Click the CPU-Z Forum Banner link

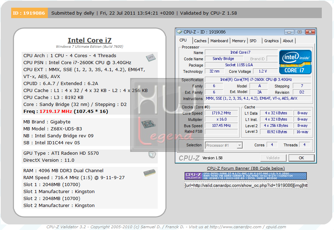(x=246, y=168)
